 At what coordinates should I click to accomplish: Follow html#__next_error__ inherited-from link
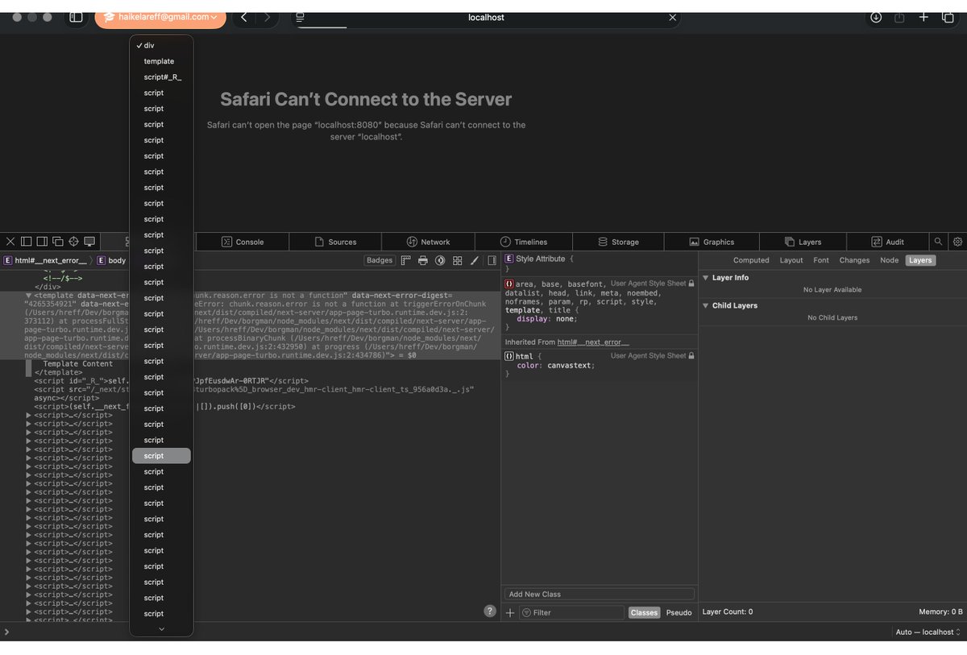[x=593, y=342]
